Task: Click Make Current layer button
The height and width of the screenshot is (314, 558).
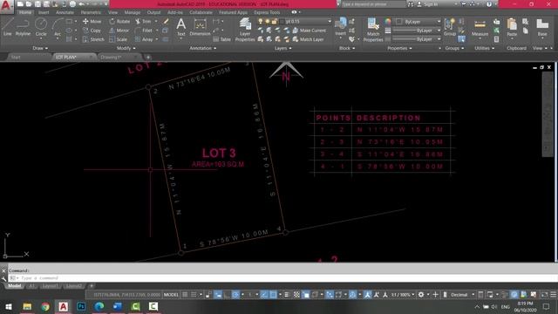Action: [x=309, y=31]
